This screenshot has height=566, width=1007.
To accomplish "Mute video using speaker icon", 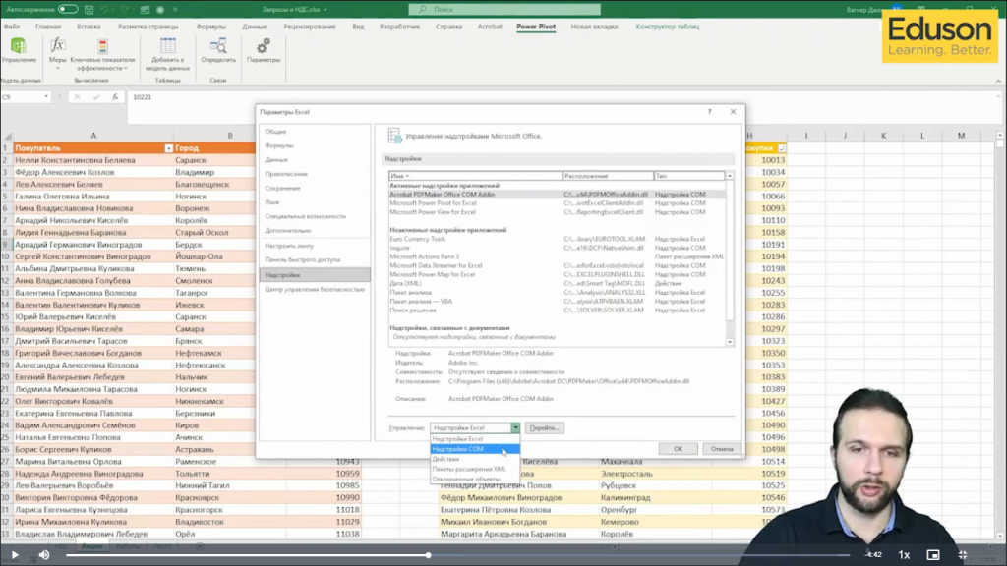I will click(44, 554).
